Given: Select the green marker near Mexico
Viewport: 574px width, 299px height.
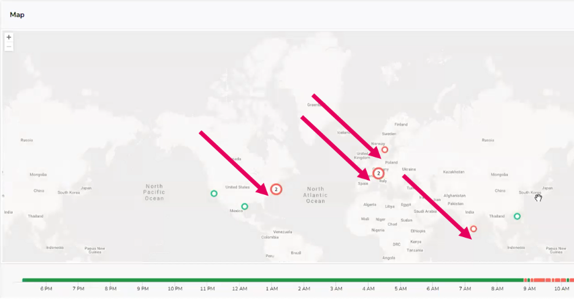Looking at the screenshot, I should 245,206.
